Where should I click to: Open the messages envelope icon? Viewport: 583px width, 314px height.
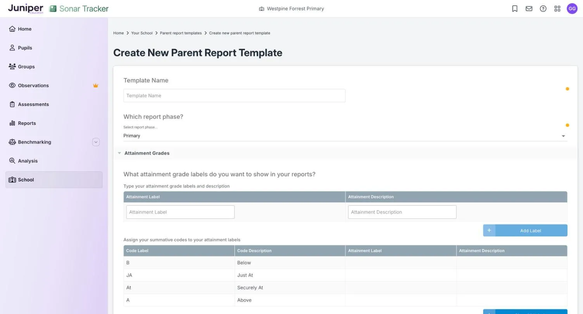click(529, 9)
